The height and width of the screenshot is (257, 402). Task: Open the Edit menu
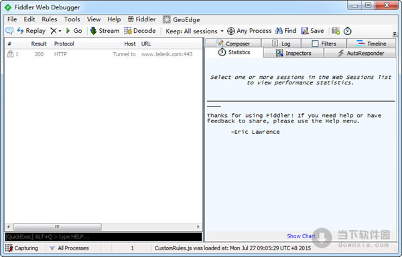pyautogui.click(x=29, y=19)
